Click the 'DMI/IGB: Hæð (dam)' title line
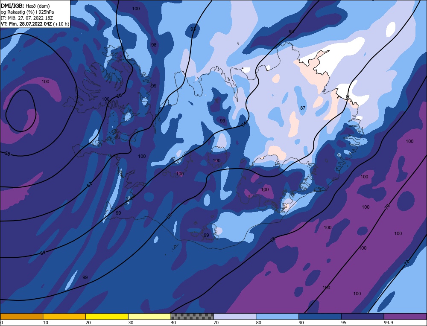Image resolution: width=427 pixels, height=326 pixels. (x=25, y=6)
